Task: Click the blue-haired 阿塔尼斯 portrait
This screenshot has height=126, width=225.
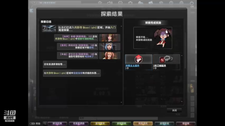Action: [x=110, y=46]
